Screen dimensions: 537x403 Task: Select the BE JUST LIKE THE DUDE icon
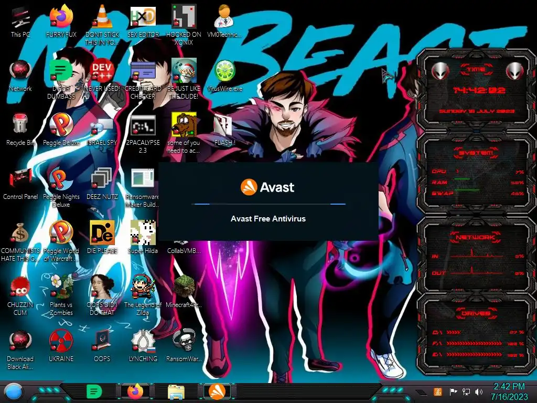[184, 71]
